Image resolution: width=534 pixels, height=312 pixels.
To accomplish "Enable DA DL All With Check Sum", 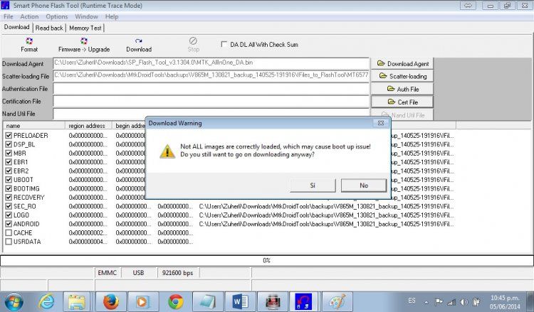I will pyautogui.click(x=224, y=44).
